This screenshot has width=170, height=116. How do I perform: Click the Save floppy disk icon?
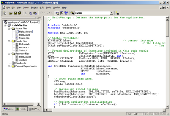15,13
